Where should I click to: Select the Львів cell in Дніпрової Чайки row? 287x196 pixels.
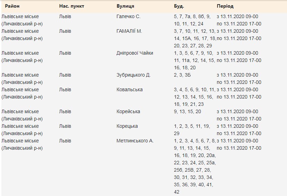tap(65, 53)
